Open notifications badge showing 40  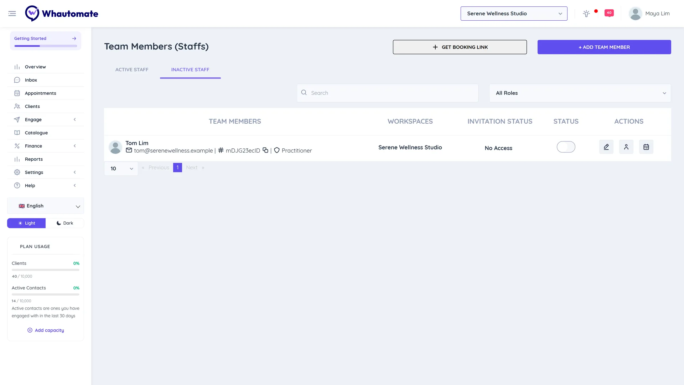(609, 13)
